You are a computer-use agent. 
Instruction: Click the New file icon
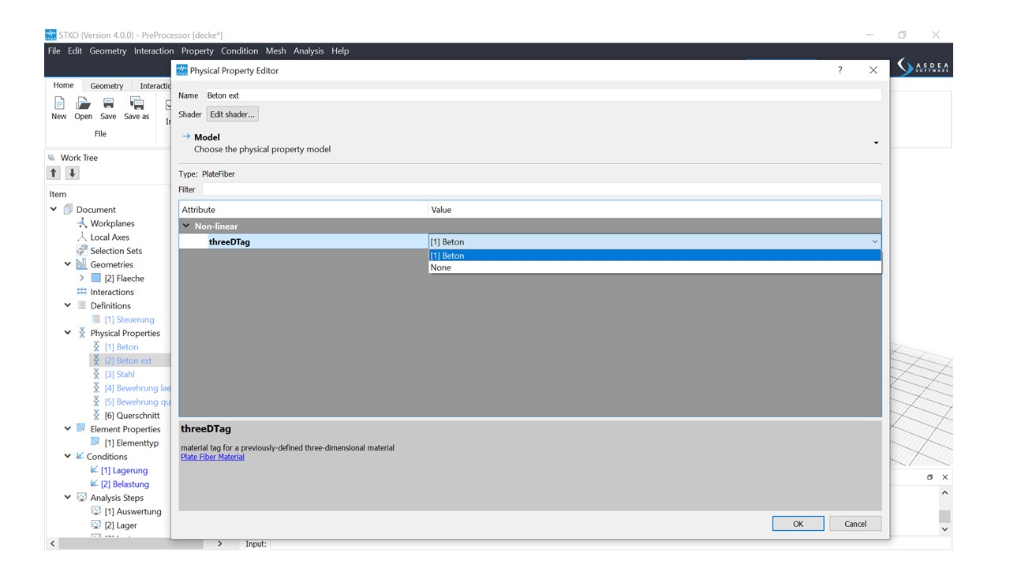point(59,103)
